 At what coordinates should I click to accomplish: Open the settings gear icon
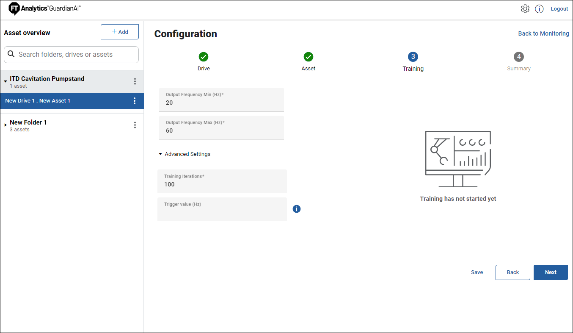525,9
